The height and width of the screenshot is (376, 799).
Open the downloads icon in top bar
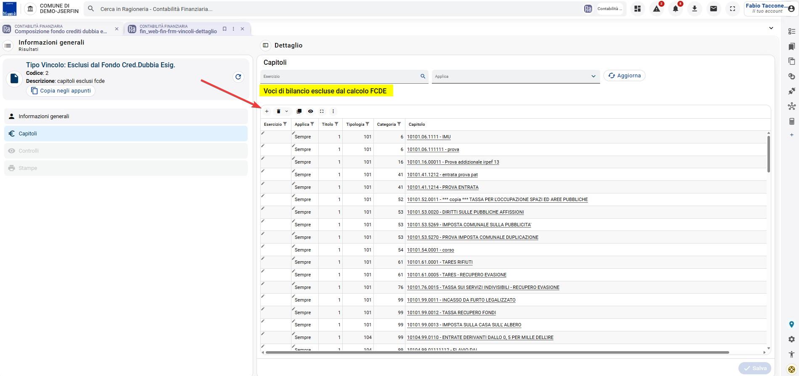[694, 9]
